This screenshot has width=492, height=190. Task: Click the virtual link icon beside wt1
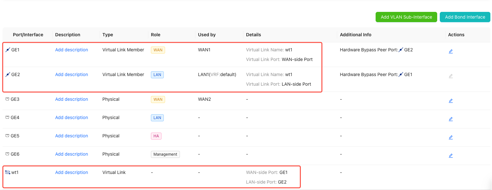(8, 172)
